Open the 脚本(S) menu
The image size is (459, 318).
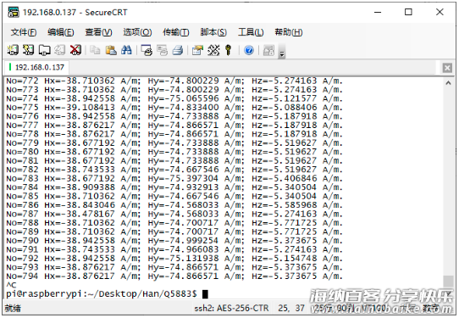click(x=213, y=32)
